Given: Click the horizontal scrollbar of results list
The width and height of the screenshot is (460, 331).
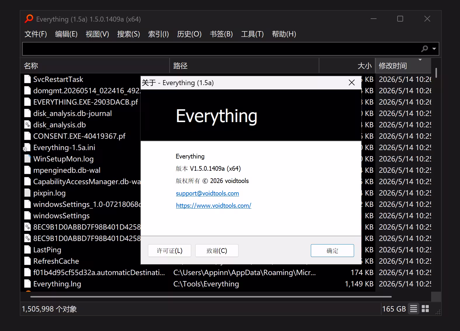Looking at the screenshot, I should [x=211, y=297].
